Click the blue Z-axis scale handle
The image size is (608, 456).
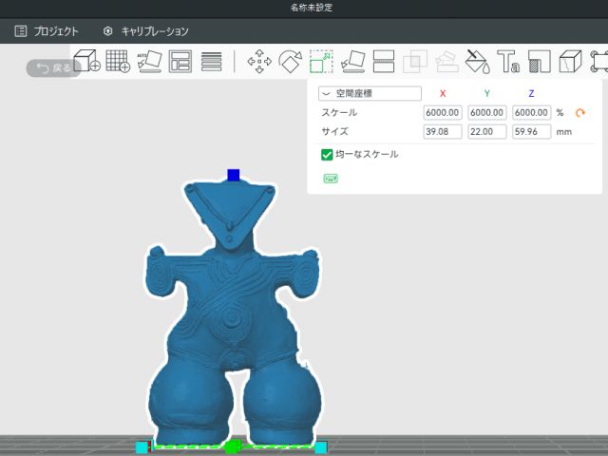coord(234,175)
